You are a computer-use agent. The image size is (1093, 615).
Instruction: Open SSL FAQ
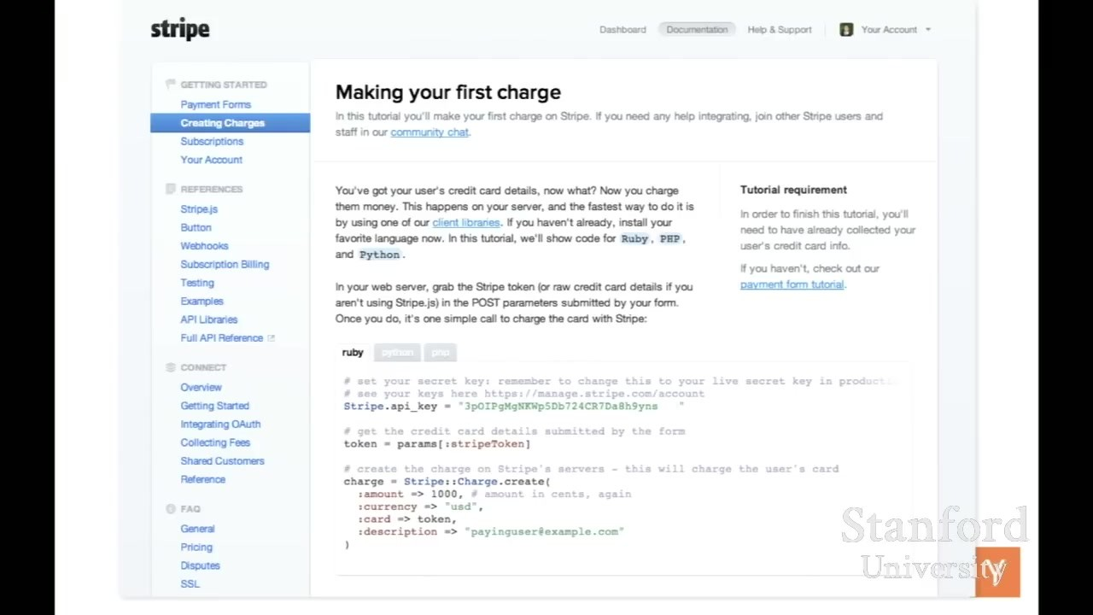point(190,583)
